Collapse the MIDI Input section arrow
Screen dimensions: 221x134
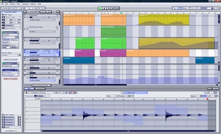tap(3, 15)
